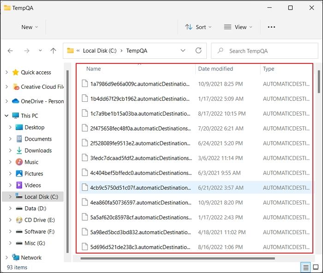This screenshot has height=273, width=323.
Task: Select Quick access in navigation pane
Action: click(36, 73)
